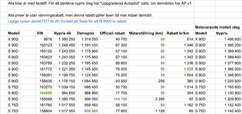Image resolution: width=242 pixels, height=114 pixels.
Task: Select the 'Nypris' header in the last column
Action: tap(228, 33)
